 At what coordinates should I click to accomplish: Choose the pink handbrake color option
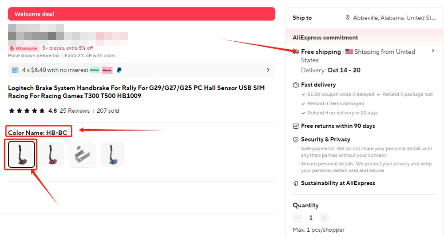(52, 154)
